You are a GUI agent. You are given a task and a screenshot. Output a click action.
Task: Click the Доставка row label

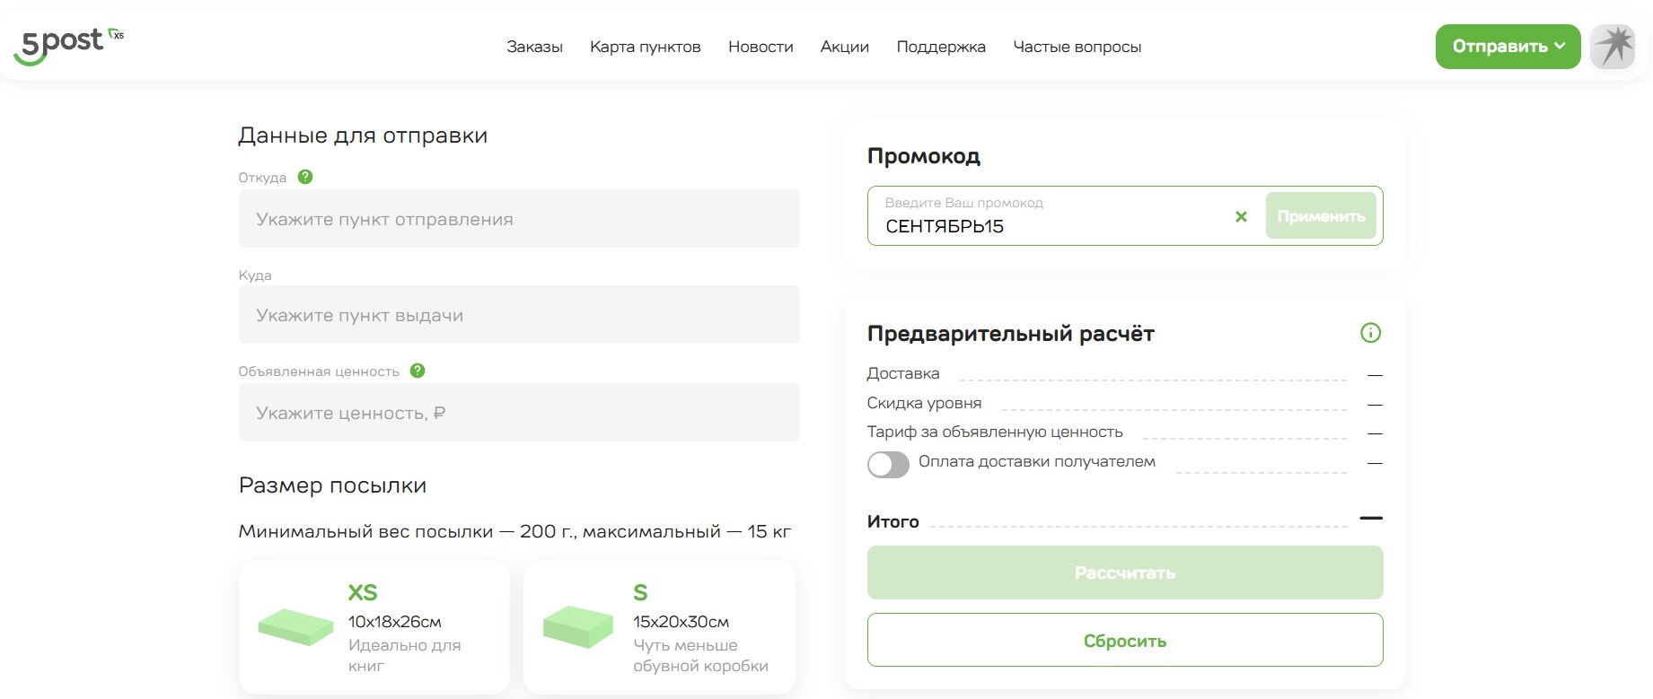(x=903, y=373)
